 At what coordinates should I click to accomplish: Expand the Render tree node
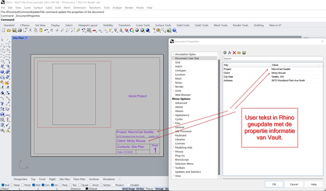[x=173, y=87]
